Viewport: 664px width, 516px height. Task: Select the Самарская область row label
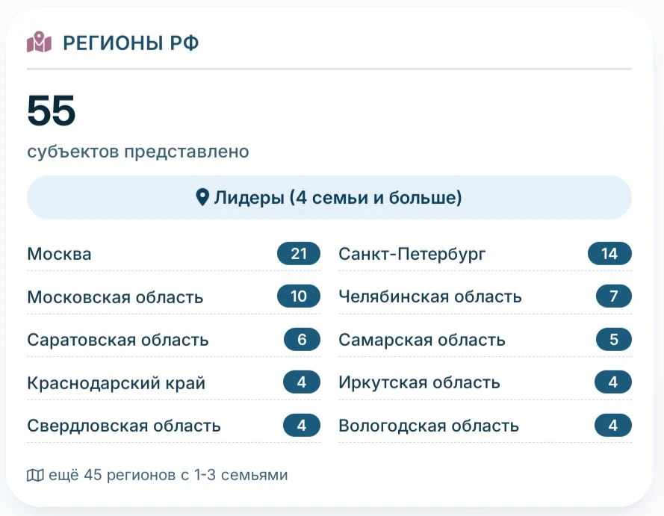pyautogui.click(x=422, y=340)
